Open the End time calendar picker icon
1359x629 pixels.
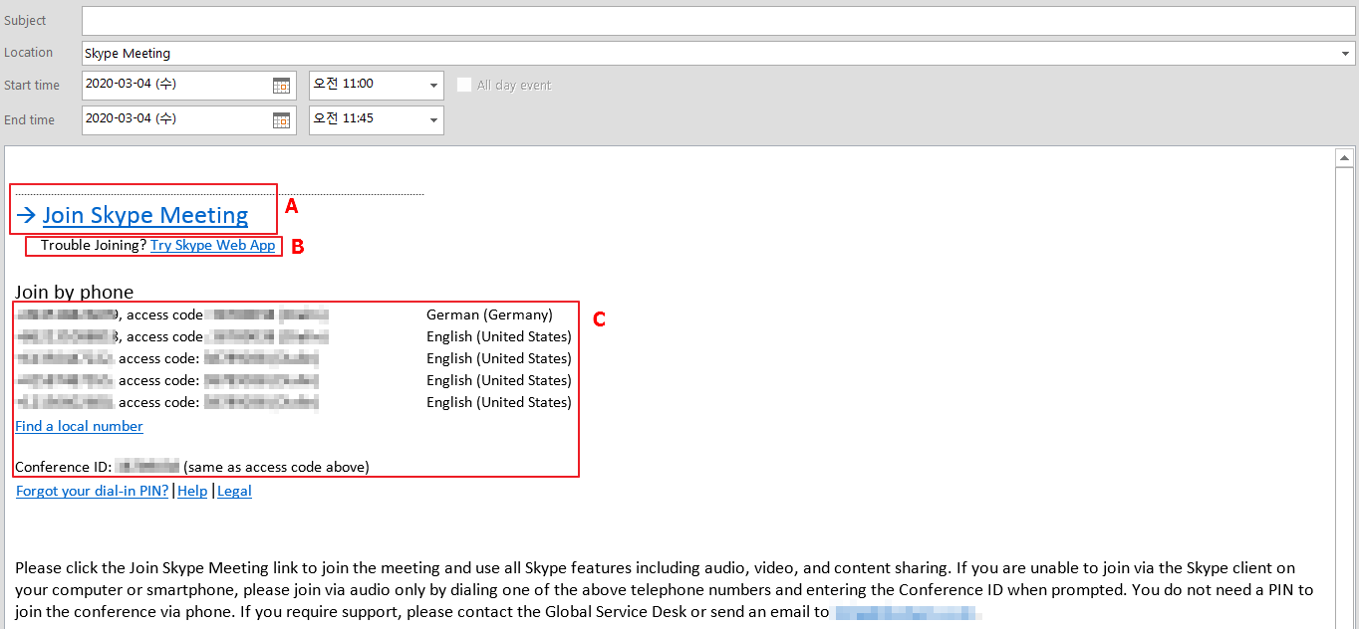[x=281, y=120]
